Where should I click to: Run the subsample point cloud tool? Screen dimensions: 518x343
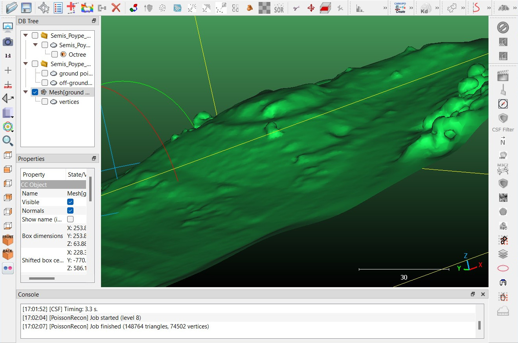[162, 7]
